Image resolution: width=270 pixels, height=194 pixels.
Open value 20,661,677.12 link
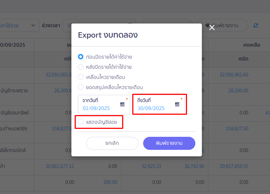pyautogui.click(x=60, y=166)
